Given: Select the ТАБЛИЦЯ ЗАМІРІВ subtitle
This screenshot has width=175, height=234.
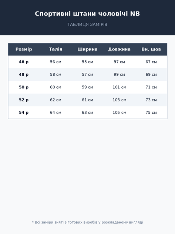Looking at the screenshot, I should (87, 25).
